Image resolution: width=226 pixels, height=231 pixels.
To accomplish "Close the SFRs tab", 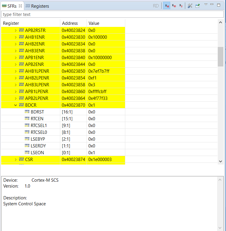I will coord(20,6).
